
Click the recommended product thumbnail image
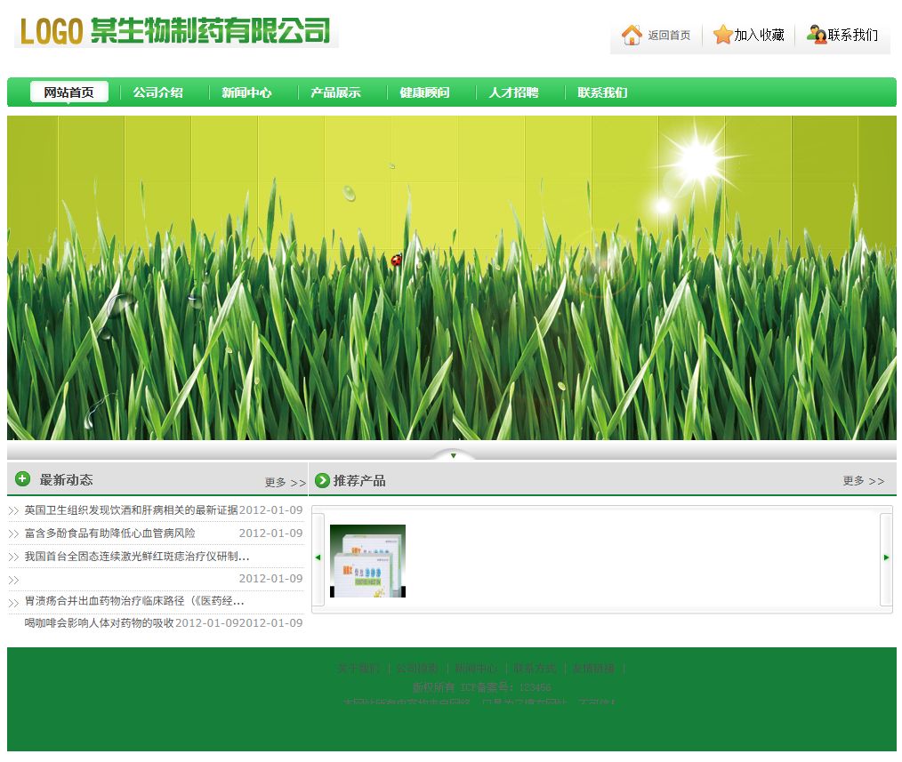(x=367, y=561)
